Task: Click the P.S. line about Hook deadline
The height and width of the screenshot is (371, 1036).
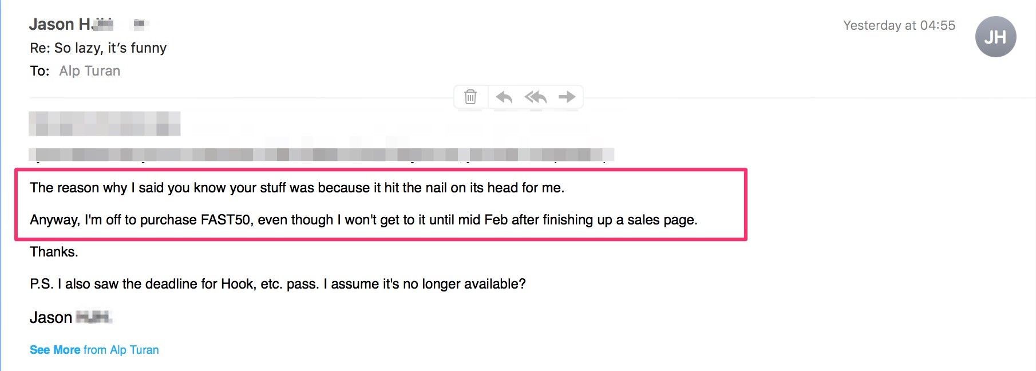Action: click(278, 284)
